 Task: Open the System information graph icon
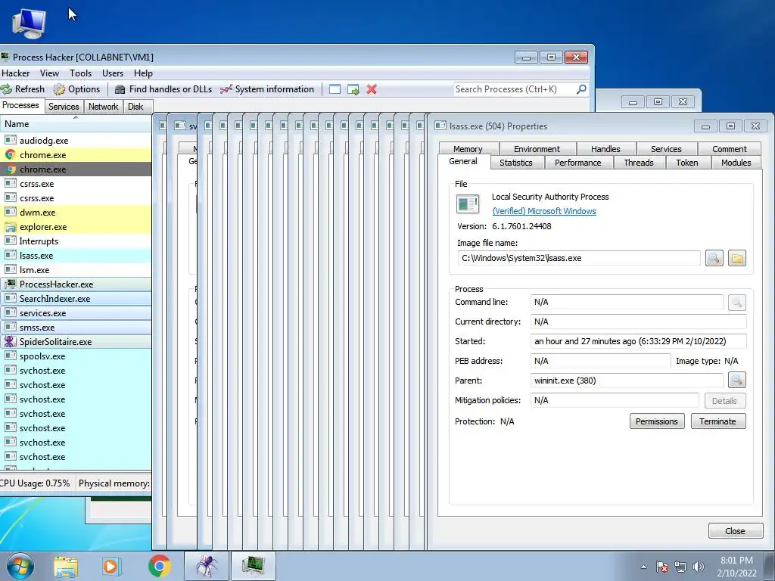pos(226,89)
